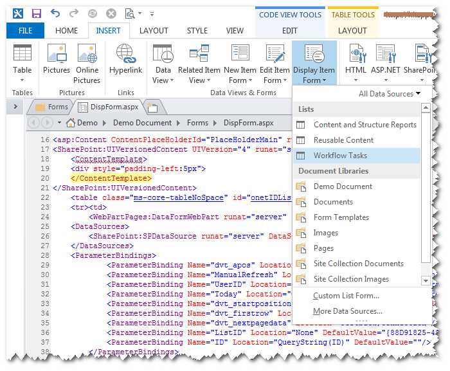Click the SharePoint Designer app icon
The width and height of the screenshot is (450, 371).
point(18,14)
